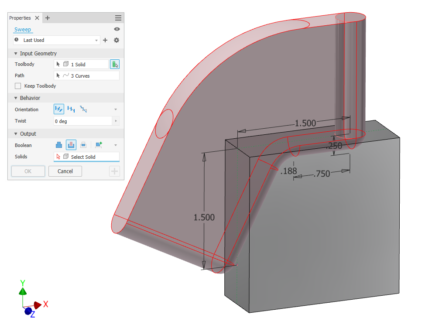The width and height of the screenshot is (425, 318).
Task: Add a new panel tab with plus
Action: (48, 18)
